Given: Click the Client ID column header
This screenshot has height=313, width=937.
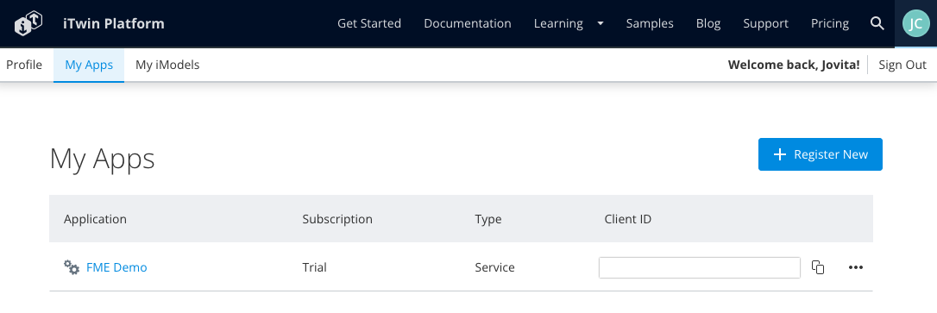Looking at the screenshot, I should tap(627, 219).
